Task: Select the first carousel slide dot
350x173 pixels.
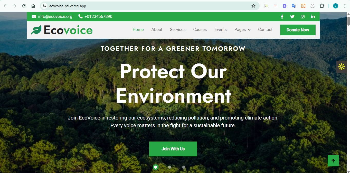Action: click(x=156, y=167)
